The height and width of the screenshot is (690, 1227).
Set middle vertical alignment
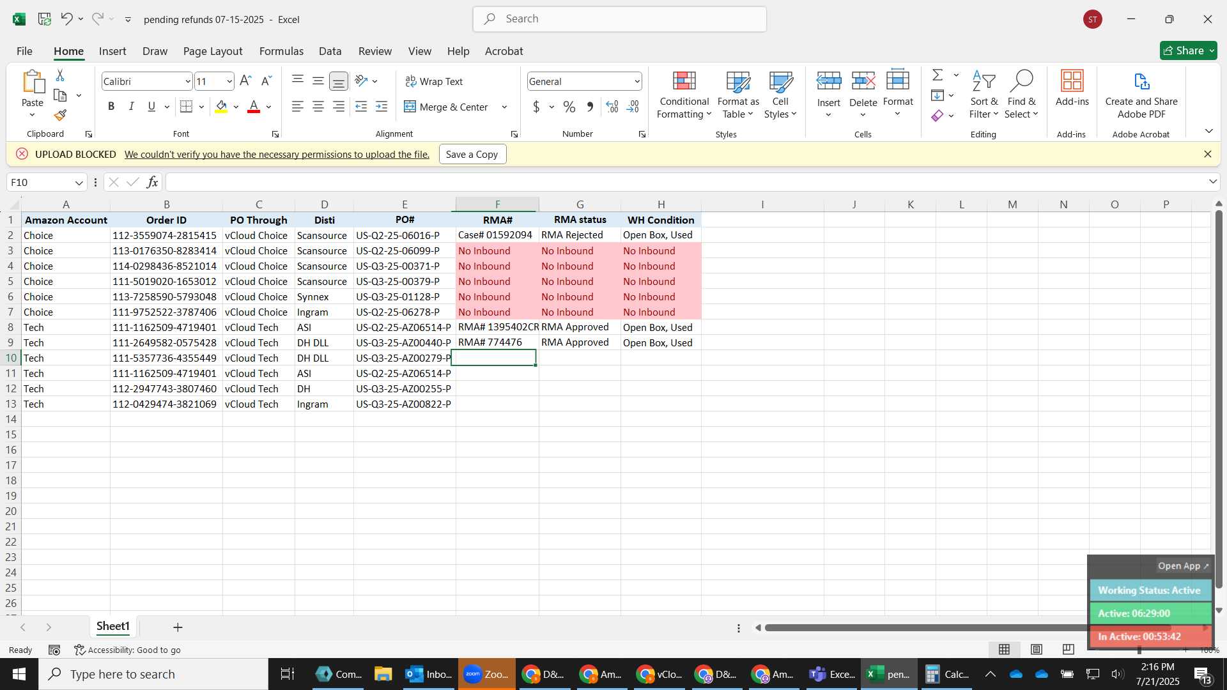click(318, 81)
